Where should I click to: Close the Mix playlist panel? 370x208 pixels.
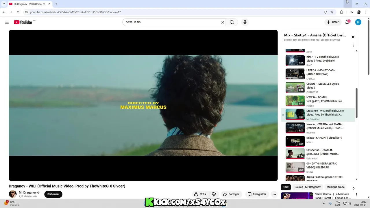[x=353, y=37]
